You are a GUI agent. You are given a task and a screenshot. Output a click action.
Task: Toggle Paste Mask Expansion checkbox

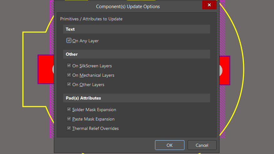point(69,119)
